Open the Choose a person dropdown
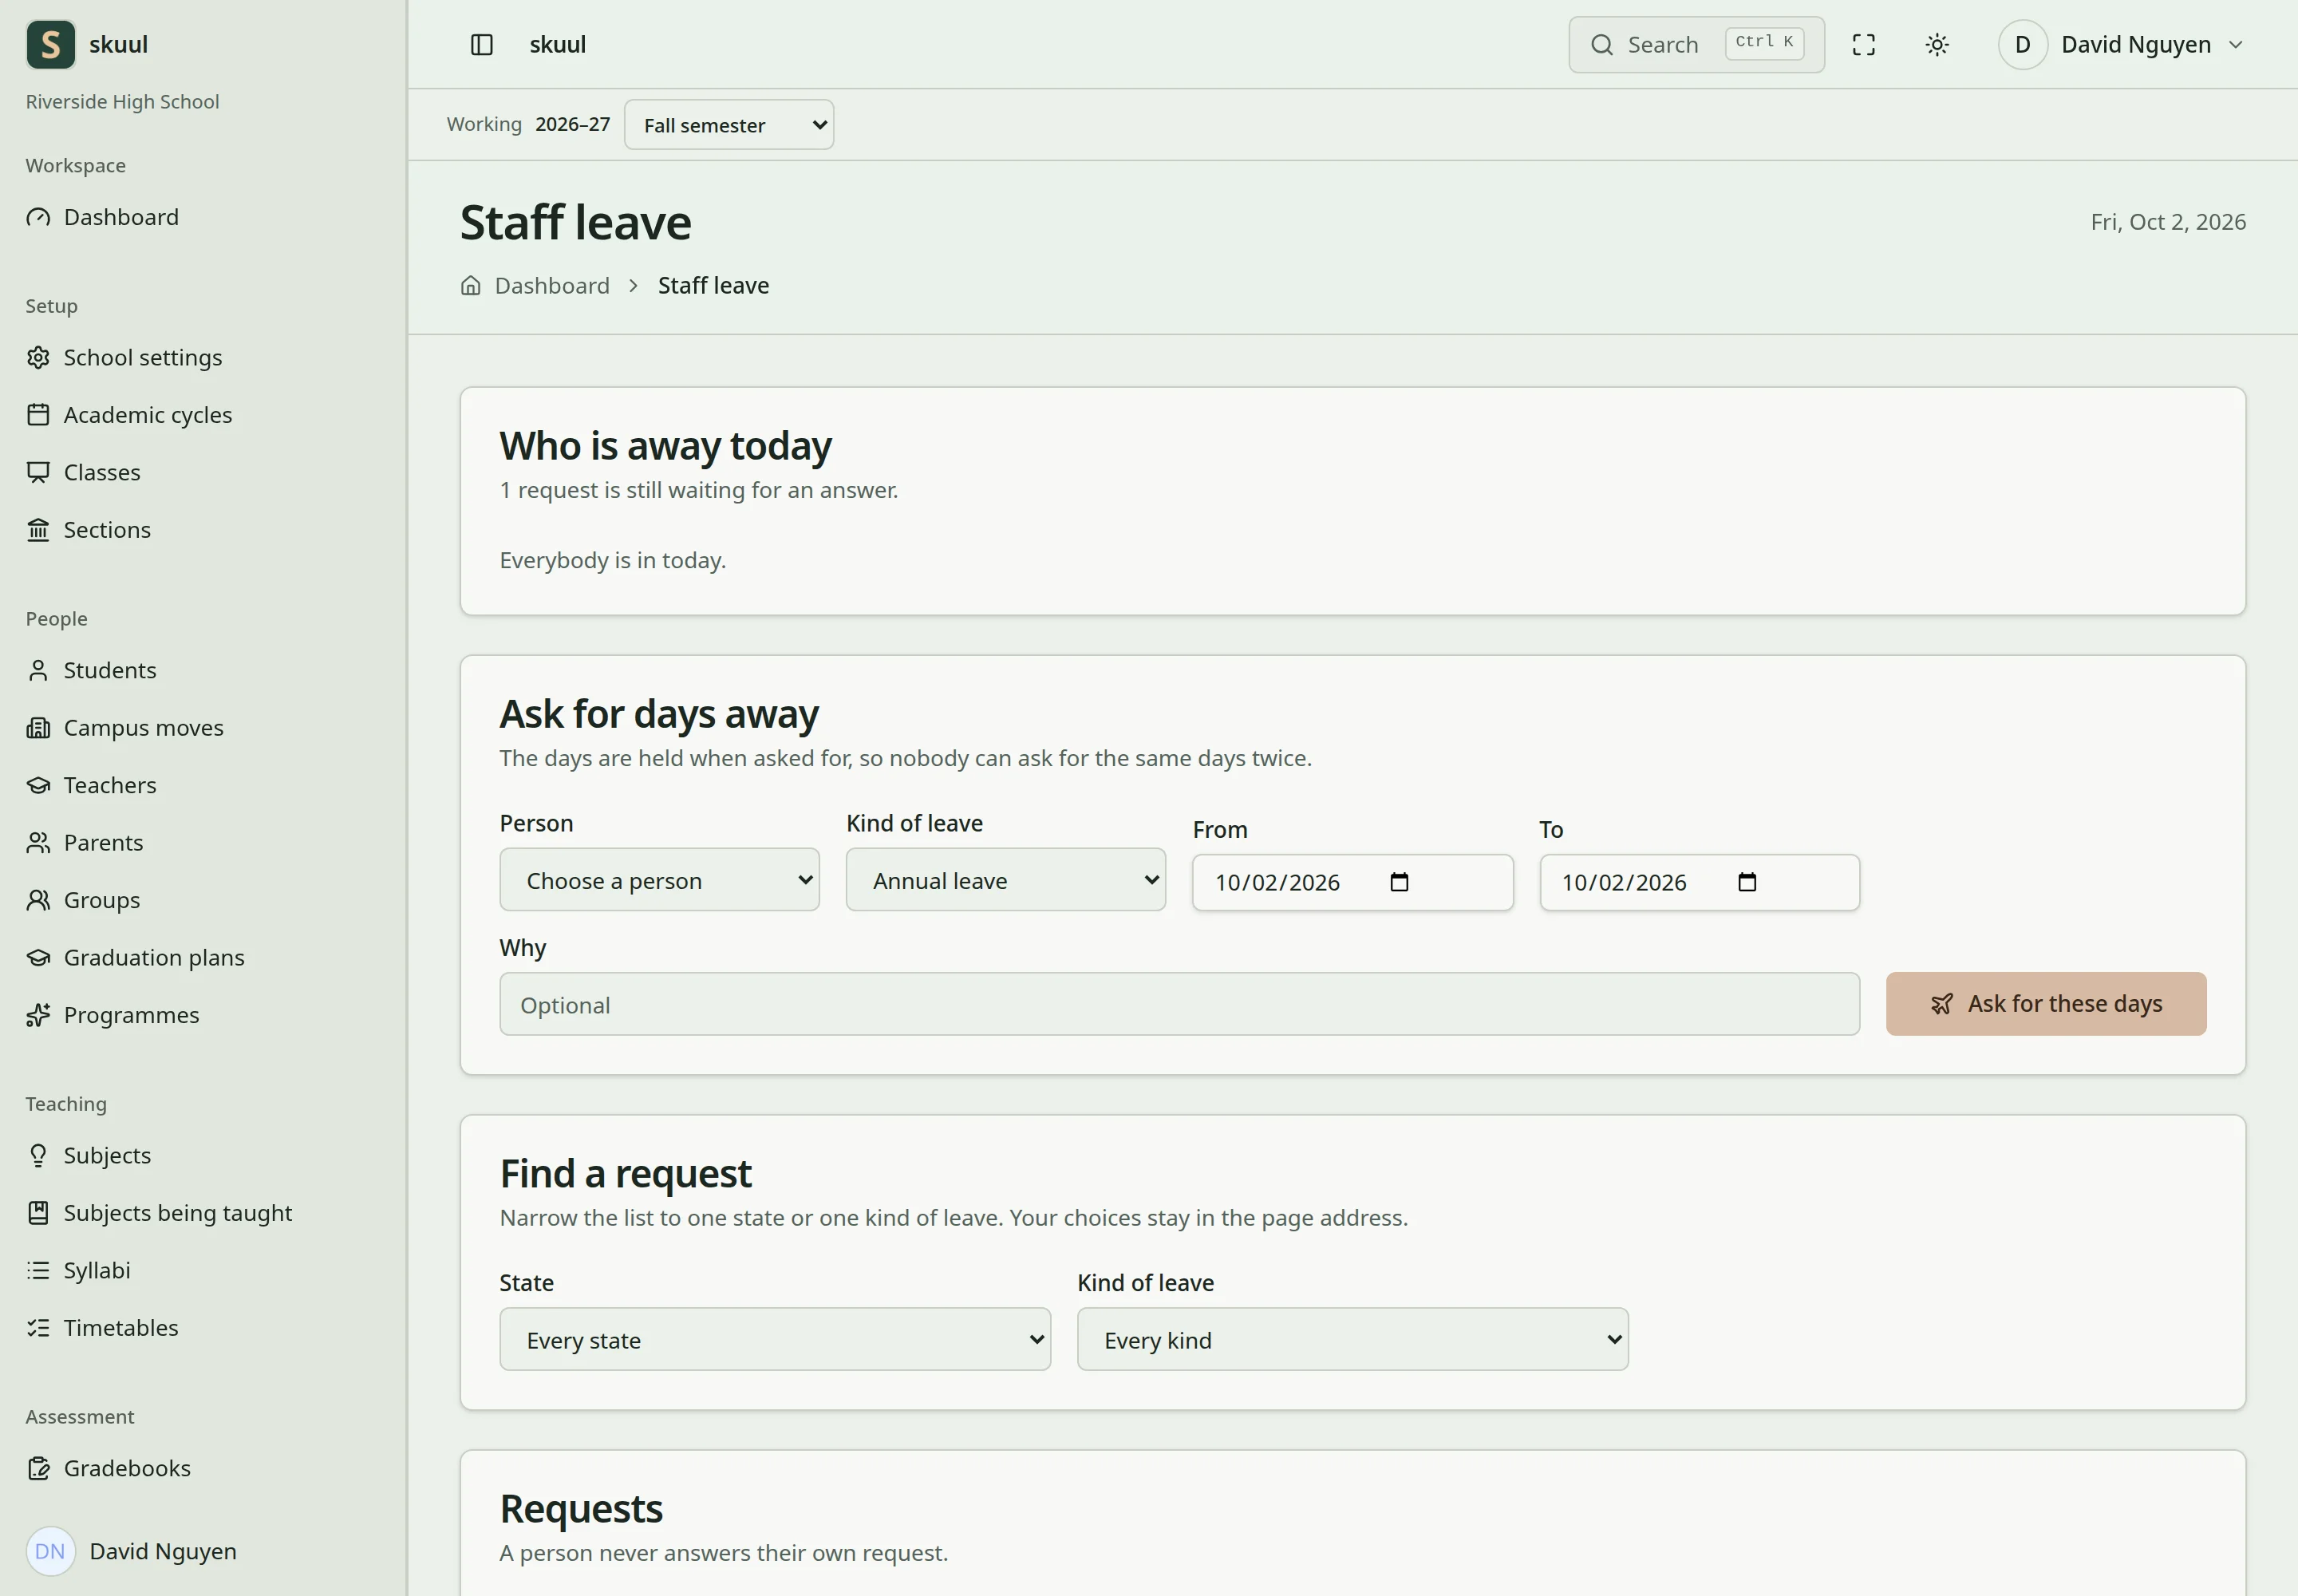The width and height of the screenshot is (2298, 1596). pyautogui.click(x=660, y=880)
